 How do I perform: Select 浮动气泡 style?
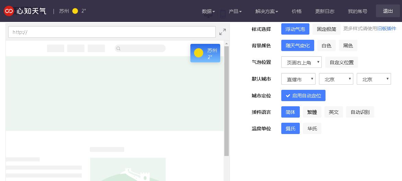click(x=295, y=29)
